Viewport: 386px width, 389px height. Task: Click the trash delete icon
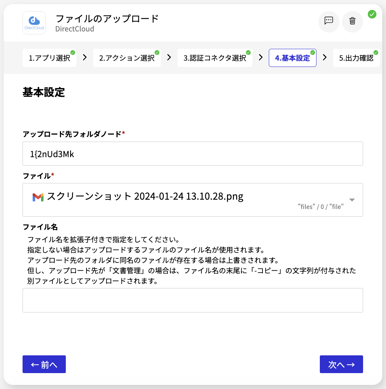(352, 21)
